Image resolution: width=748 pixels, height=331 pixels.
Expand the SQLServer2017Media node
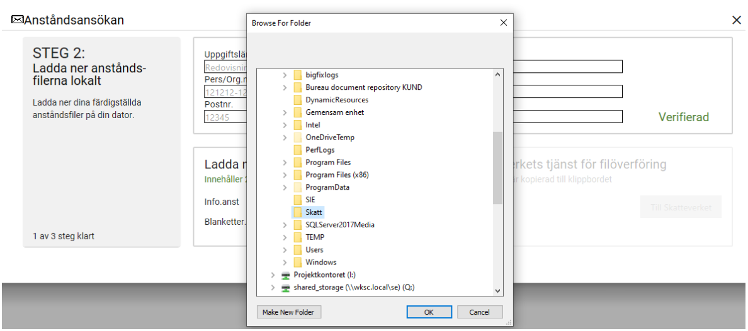[285, 224]
